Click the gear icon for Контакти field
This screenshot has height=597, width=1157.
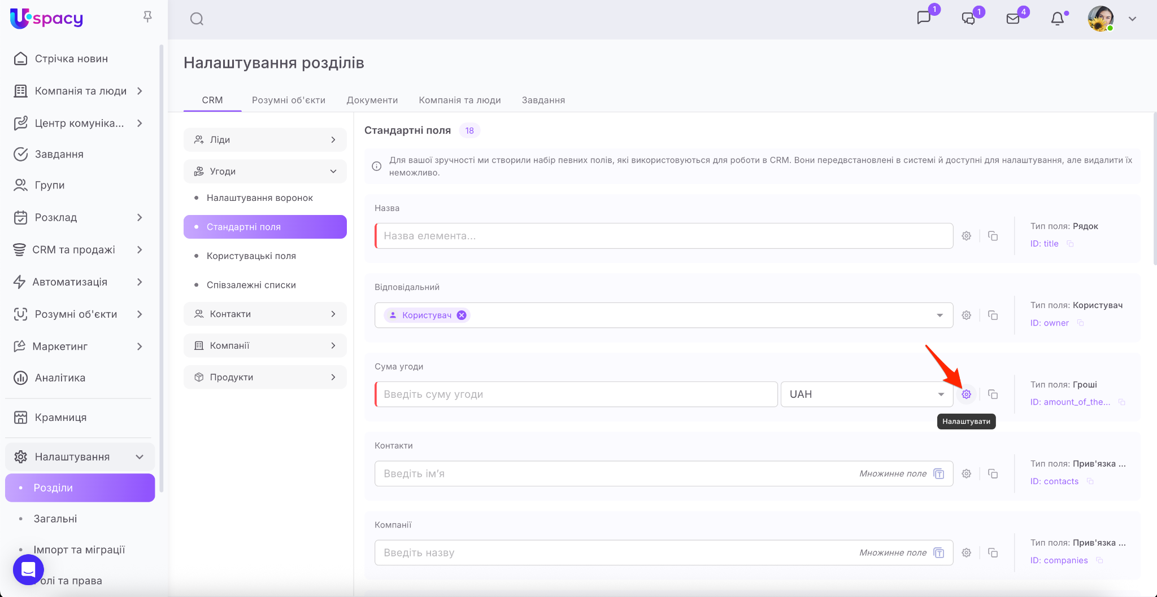click(x=967, y=474)
